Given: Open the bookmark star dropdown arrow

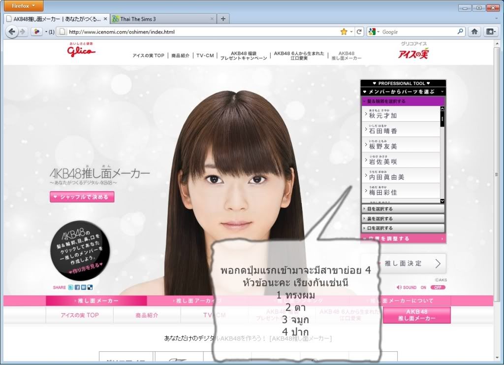Looking at the screenshot, I should pyautogui.click(x=351, y=32).
